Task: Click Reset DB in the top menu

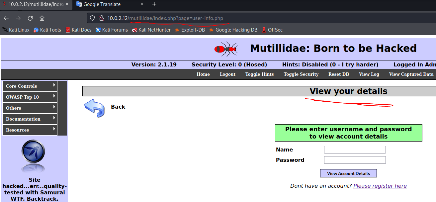Action: (x=339, y=74)
